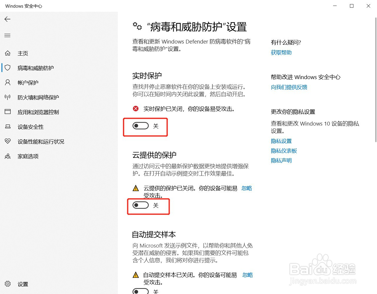377x294 pixels.
Task: Click the red 实时保护已关闭 warning icon
Action: click(x=136, y=108)
